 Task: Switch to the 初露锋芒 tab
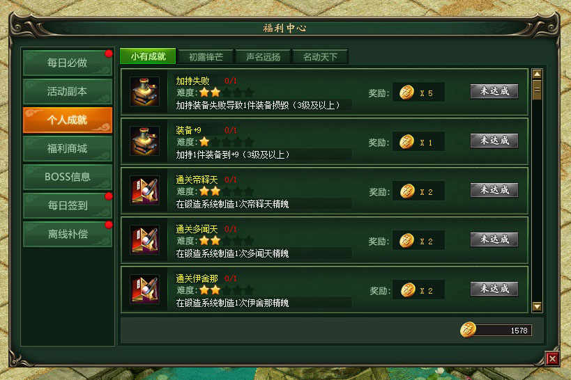(x=206, y=57)
